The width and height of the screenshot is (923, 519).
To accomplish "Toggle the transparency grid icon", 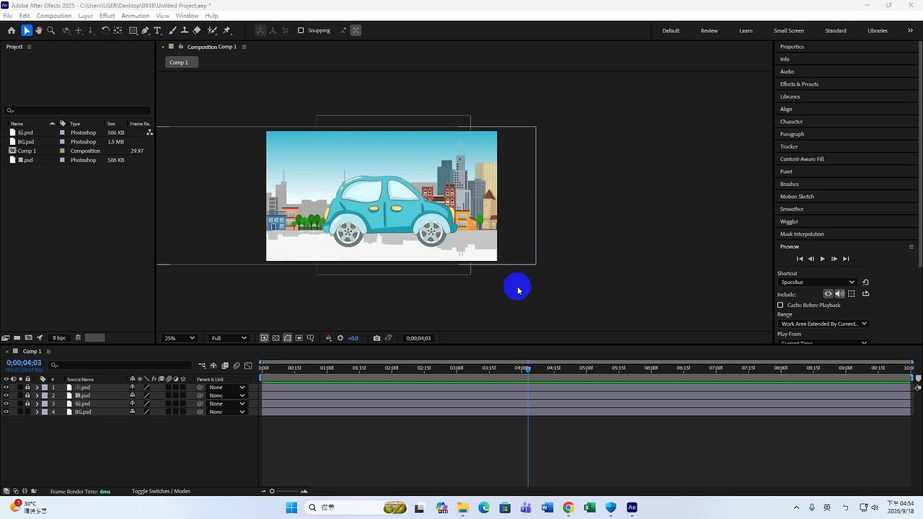I will pos(275,338).
